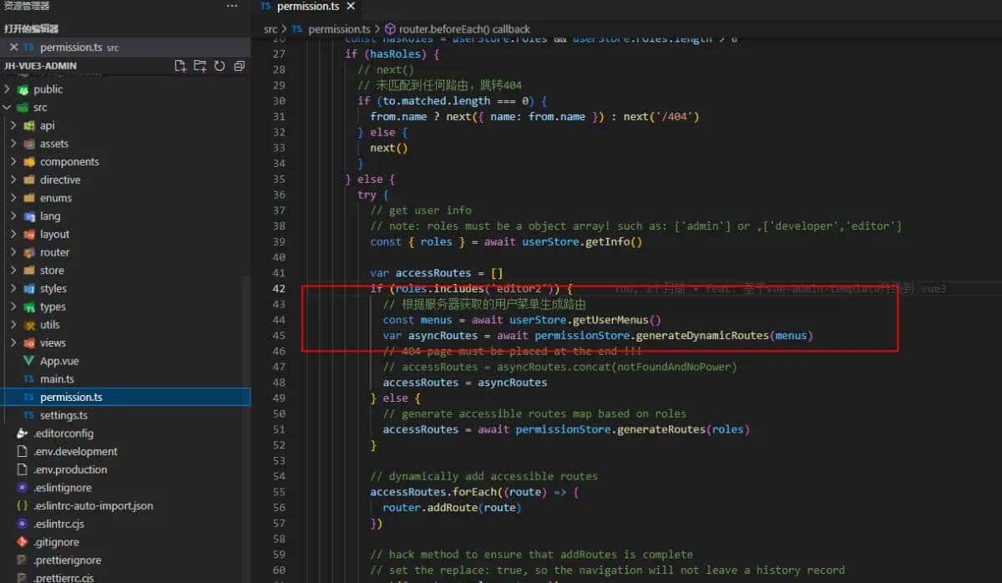Image resolution: width=1002 pixels, height=583 pixels.
Task: Click the src breadcrumb in the editor
Action: click(x=271, y=28)
